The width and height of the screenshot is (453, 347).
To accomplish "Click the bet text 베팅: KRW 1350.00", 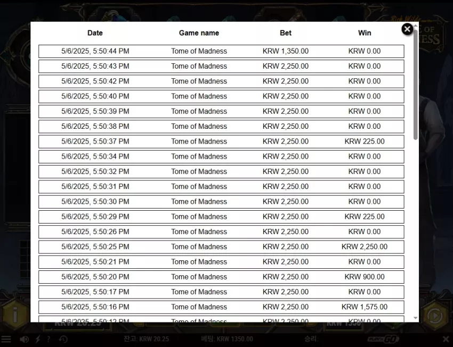I will pyautogui.click(x=227, y=339).
